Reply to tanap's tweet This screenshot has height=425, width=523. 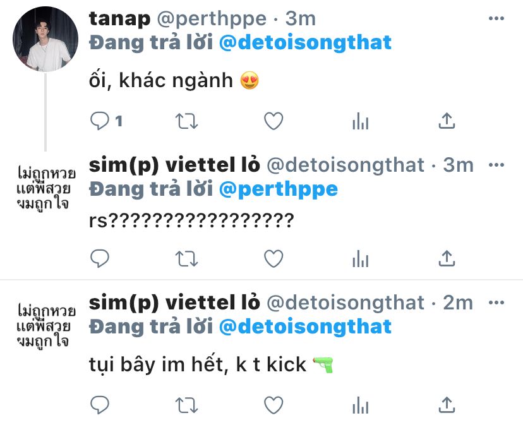[100, 121]
